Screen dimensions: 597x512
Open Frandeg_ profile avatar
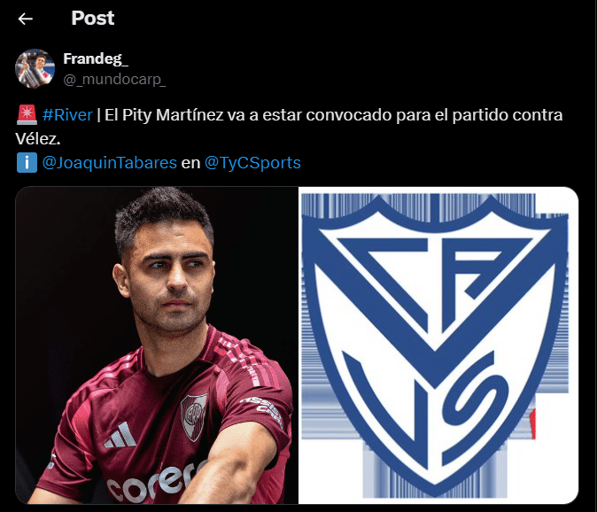pyautogui.click(x=35, y=68)
